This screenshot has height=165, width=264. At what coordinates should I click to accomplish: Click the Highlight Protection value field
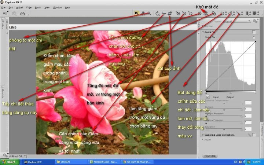click(248, 116)
